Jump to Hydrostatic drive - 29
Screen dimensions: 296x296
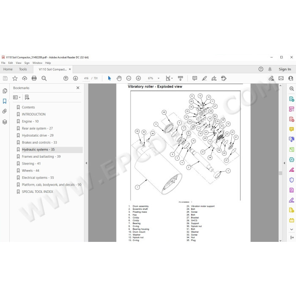pyautogui.click(x=38, y=135)
